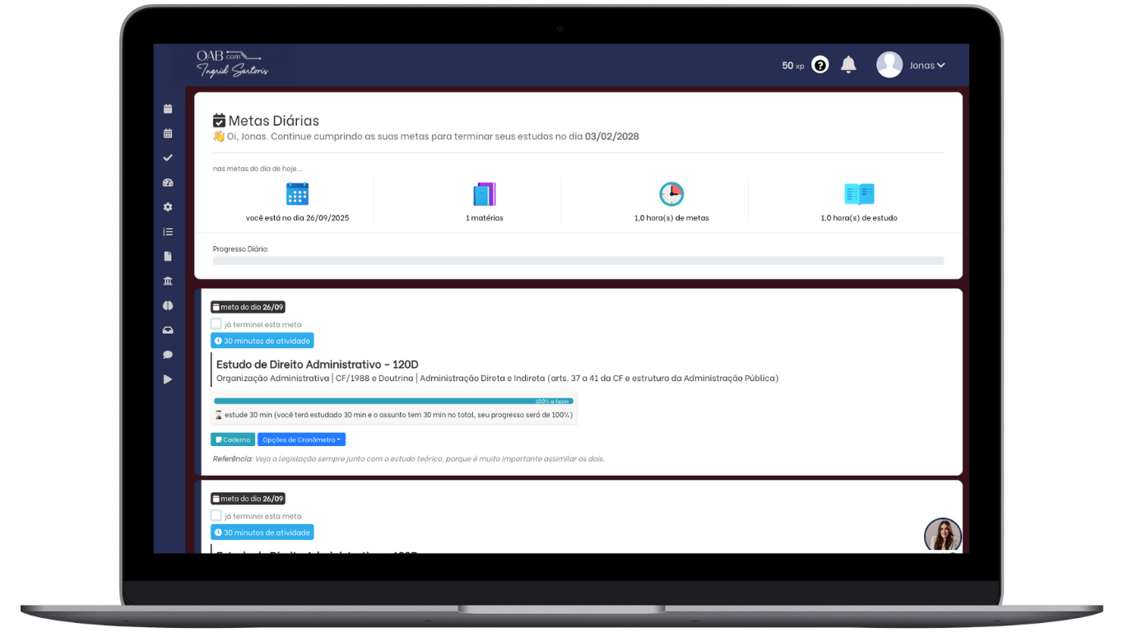Open the notifications bell

pyautogui.click(x=848, y=65)
